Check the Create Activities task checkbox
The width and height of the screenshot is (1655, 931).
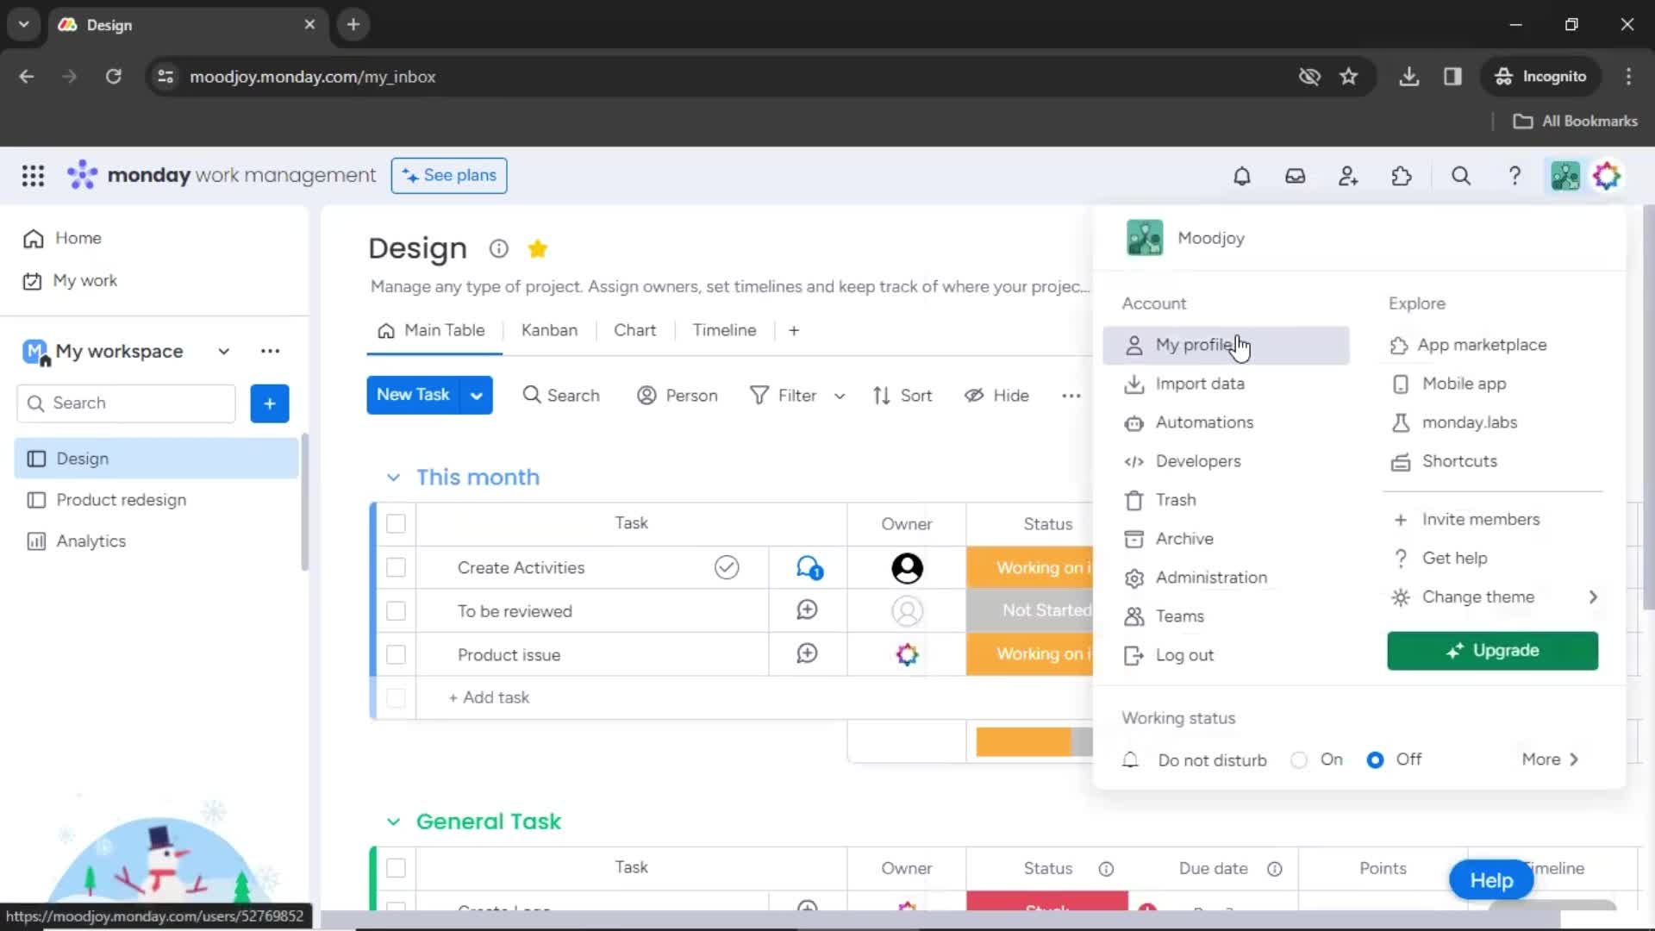pyautogui.click(x=396, y=567)
